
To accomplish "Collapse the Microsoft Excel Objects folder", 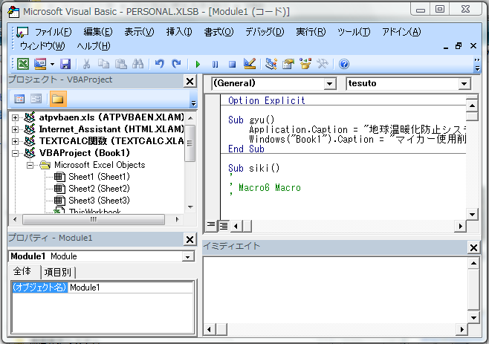I will (x=30, y=165).
